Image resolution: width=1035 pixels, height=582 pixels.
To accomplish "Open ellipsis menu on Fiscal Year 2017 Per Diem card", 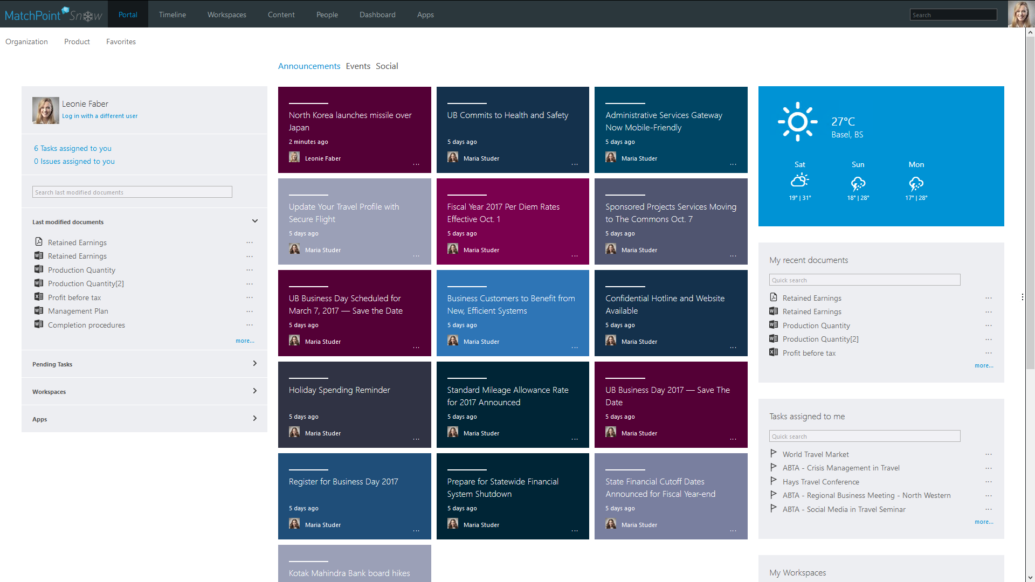I will (x=575, y=256).
